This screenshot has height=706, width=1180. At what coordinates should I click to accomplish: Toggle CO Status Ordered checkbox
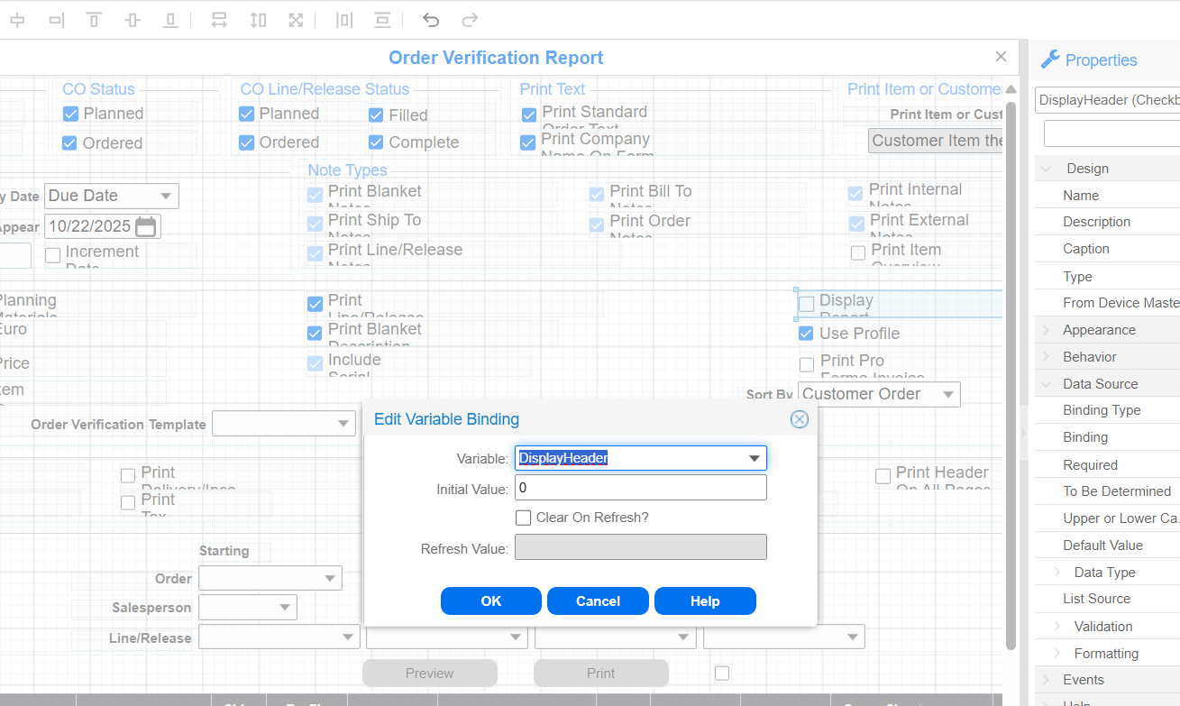click(70, 142)
